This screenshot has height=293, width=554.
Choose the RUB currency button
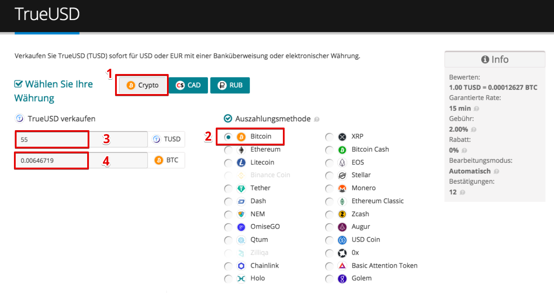(x=230, y=85)
